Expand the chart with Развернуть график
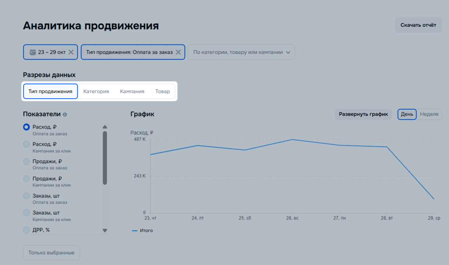The height and width of the screenshot is (265, 449). [363, 114]
